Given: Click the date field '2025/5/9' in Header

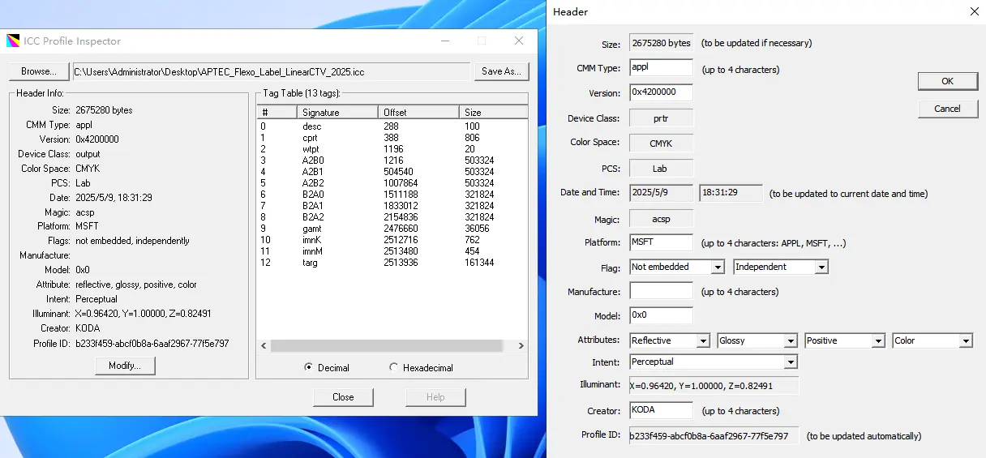Looking at the screenshot, I should click(x=661, y=193).
